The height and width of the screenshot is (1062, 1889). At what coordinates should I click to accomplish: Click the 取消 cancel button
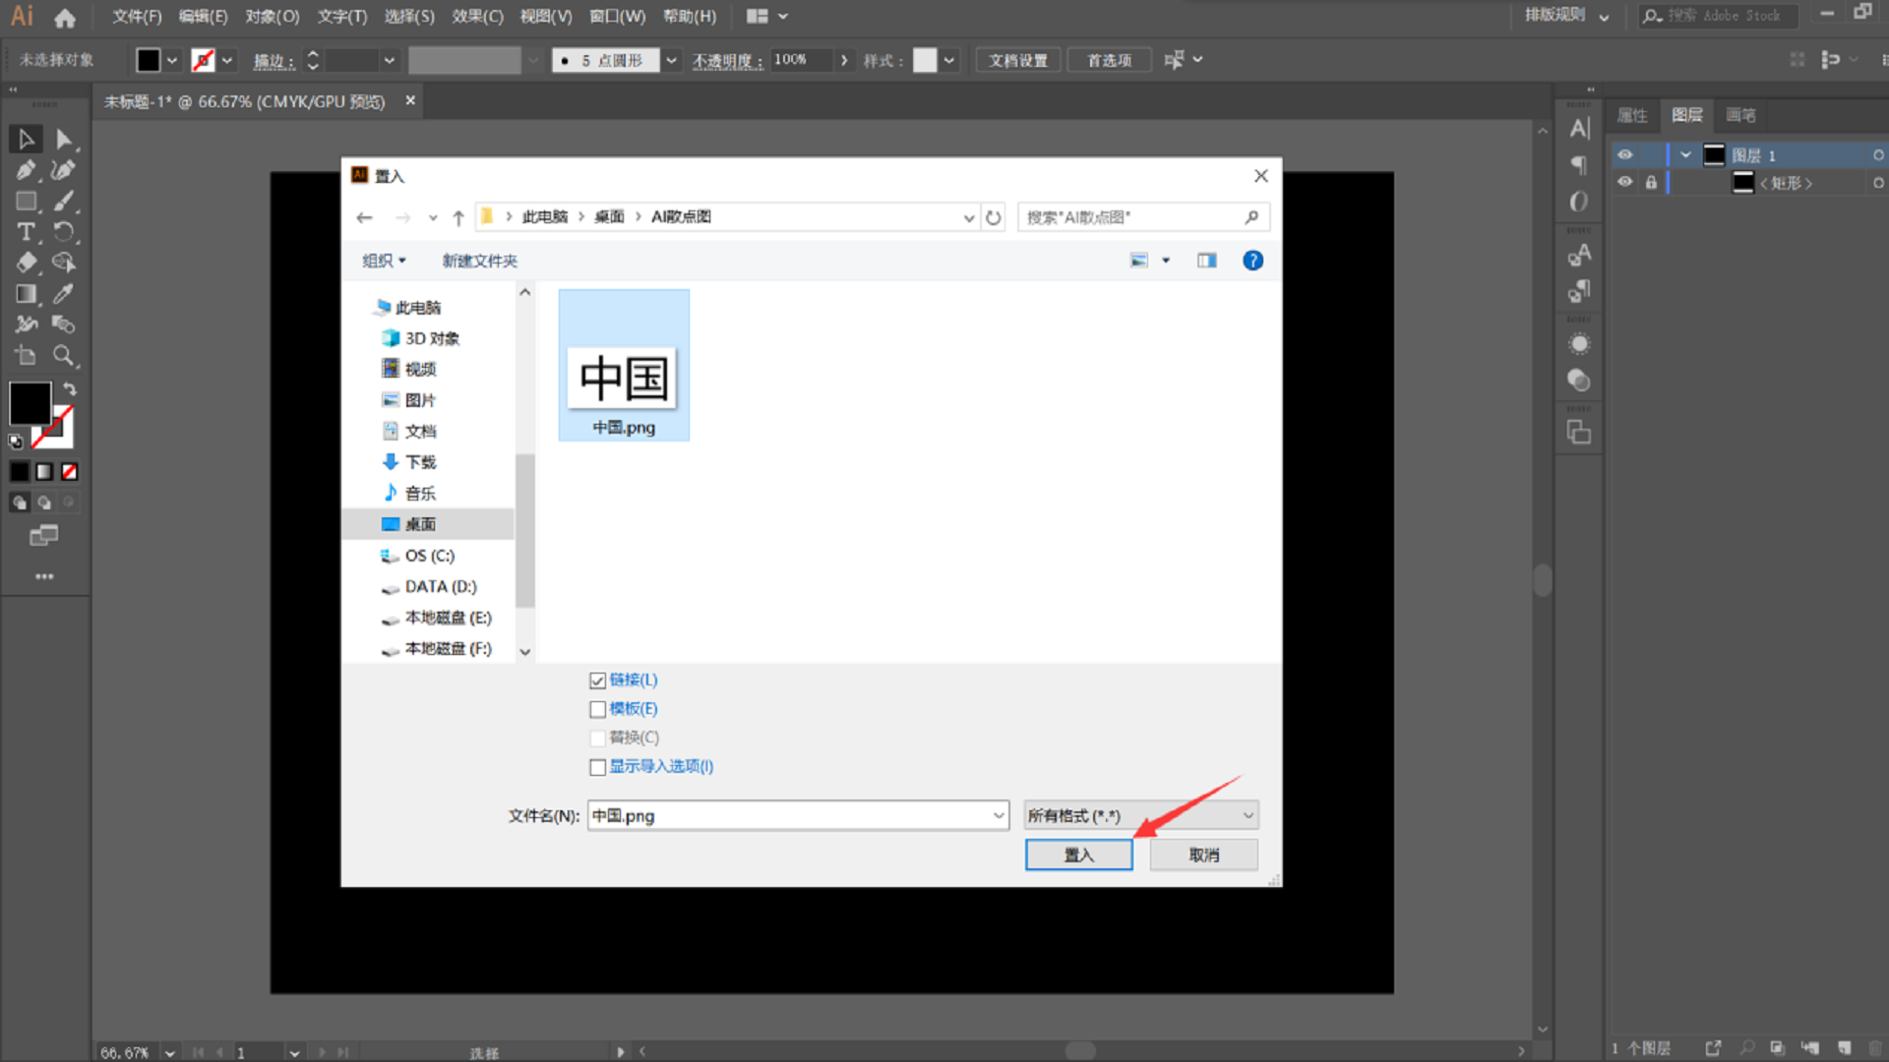1203,855
